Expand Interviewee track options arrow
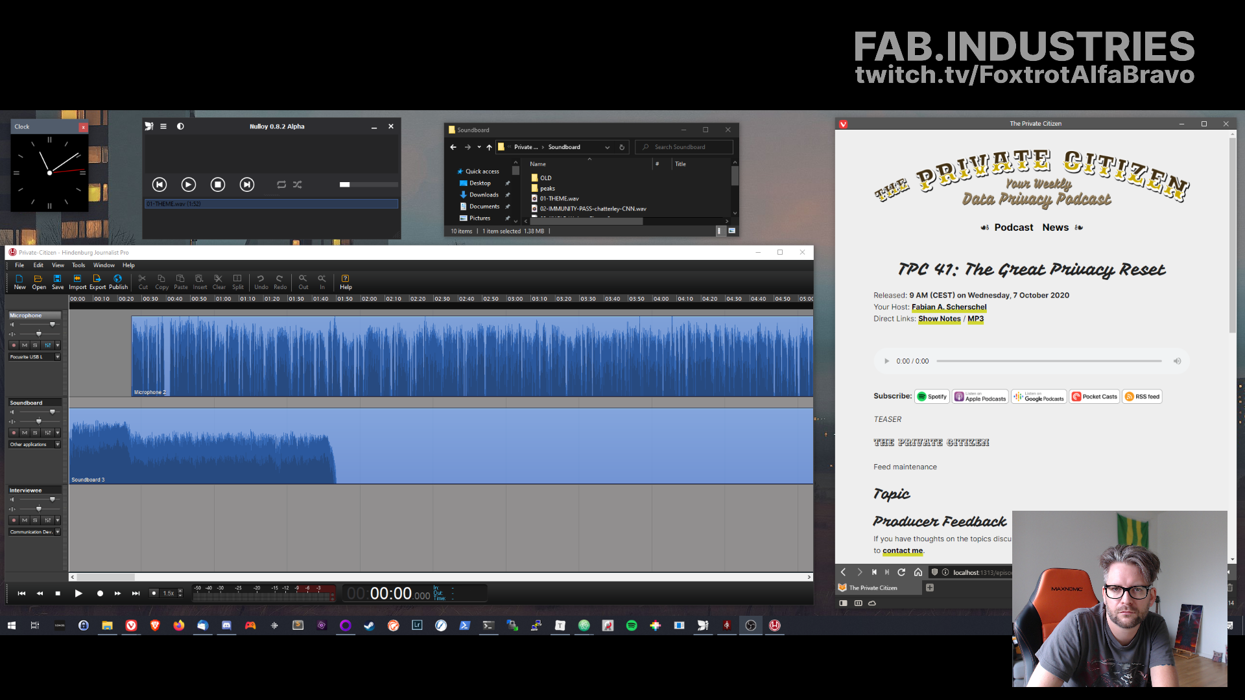Image resolution: width=1245 pixels, height=700 pixels. [58, 520]
